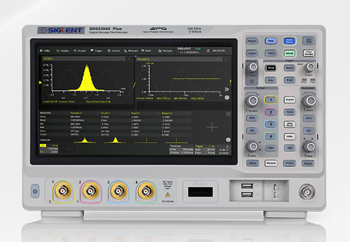Select the green Default button
This screenshot has height=242, width=350.
289,53
